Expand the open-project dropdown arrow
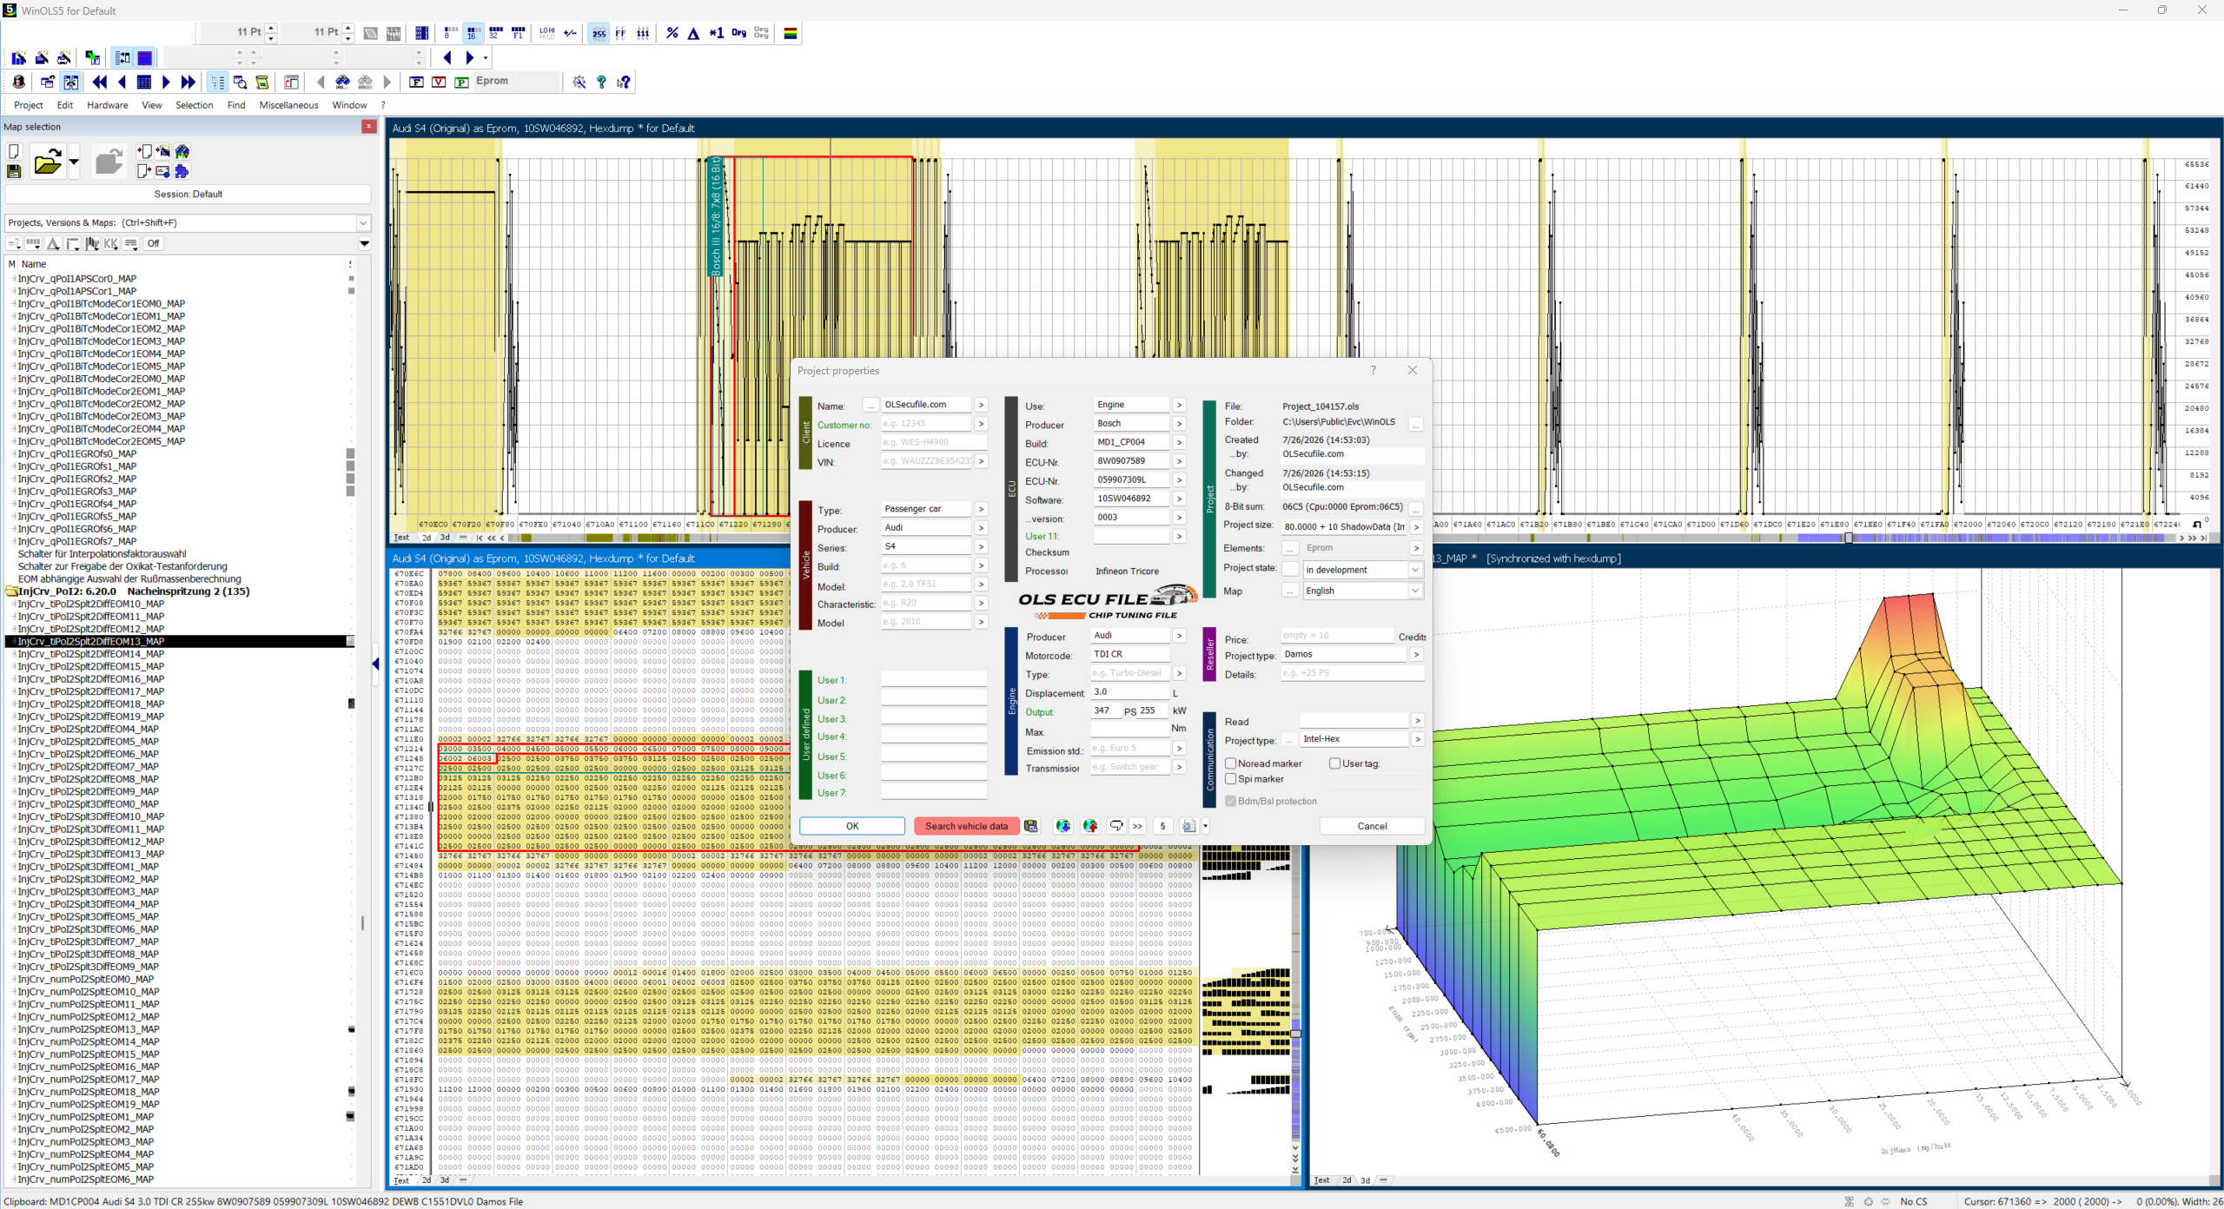The width and height of the screenshot is (2224, 1209). pos(74,162)
